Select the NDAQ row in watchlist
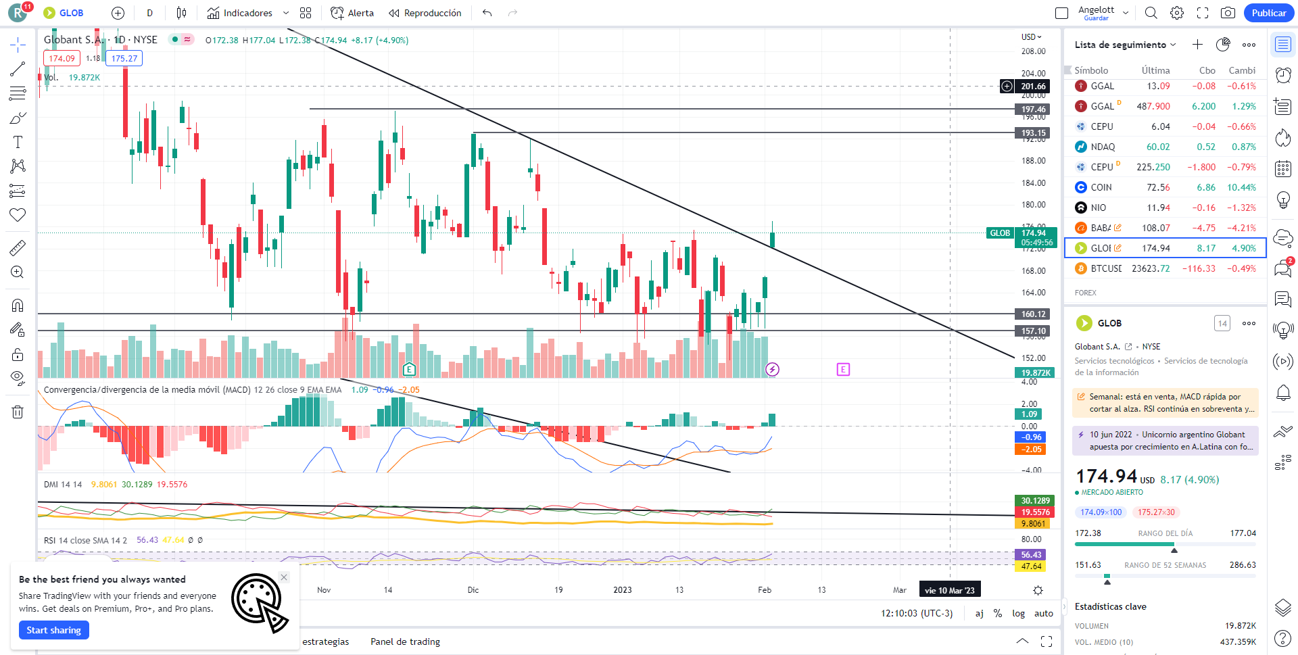Screen dimensions: 1298x655 point(1165,147)
